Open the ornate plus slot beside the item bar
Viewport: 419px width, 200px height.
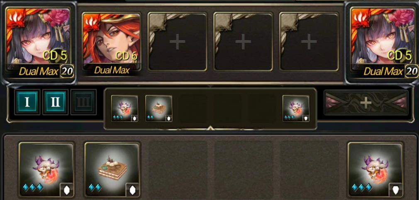point(366,102)
